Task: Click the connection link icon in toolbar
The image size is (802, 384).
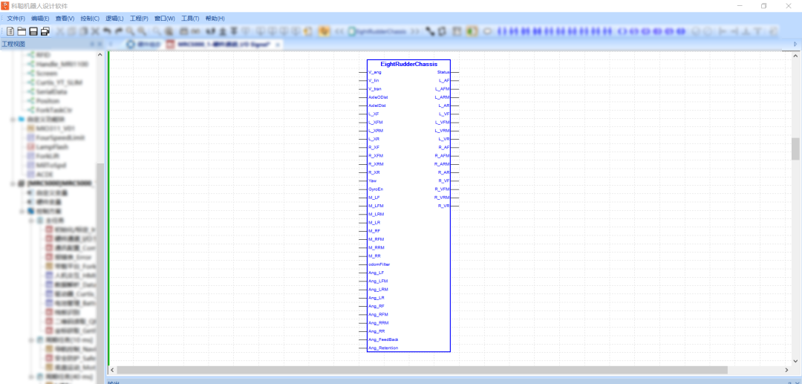Action: tap(430, 31)
